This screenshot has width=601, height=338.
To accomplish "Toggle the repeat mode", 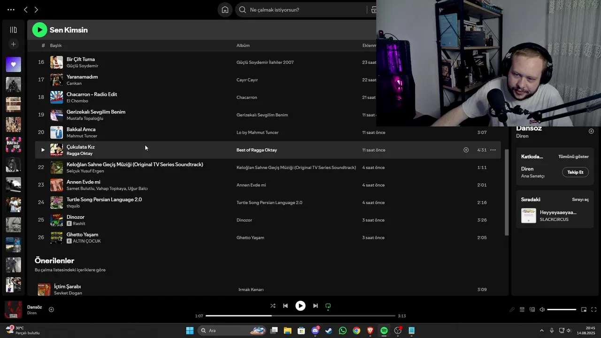I will [328, 306].
